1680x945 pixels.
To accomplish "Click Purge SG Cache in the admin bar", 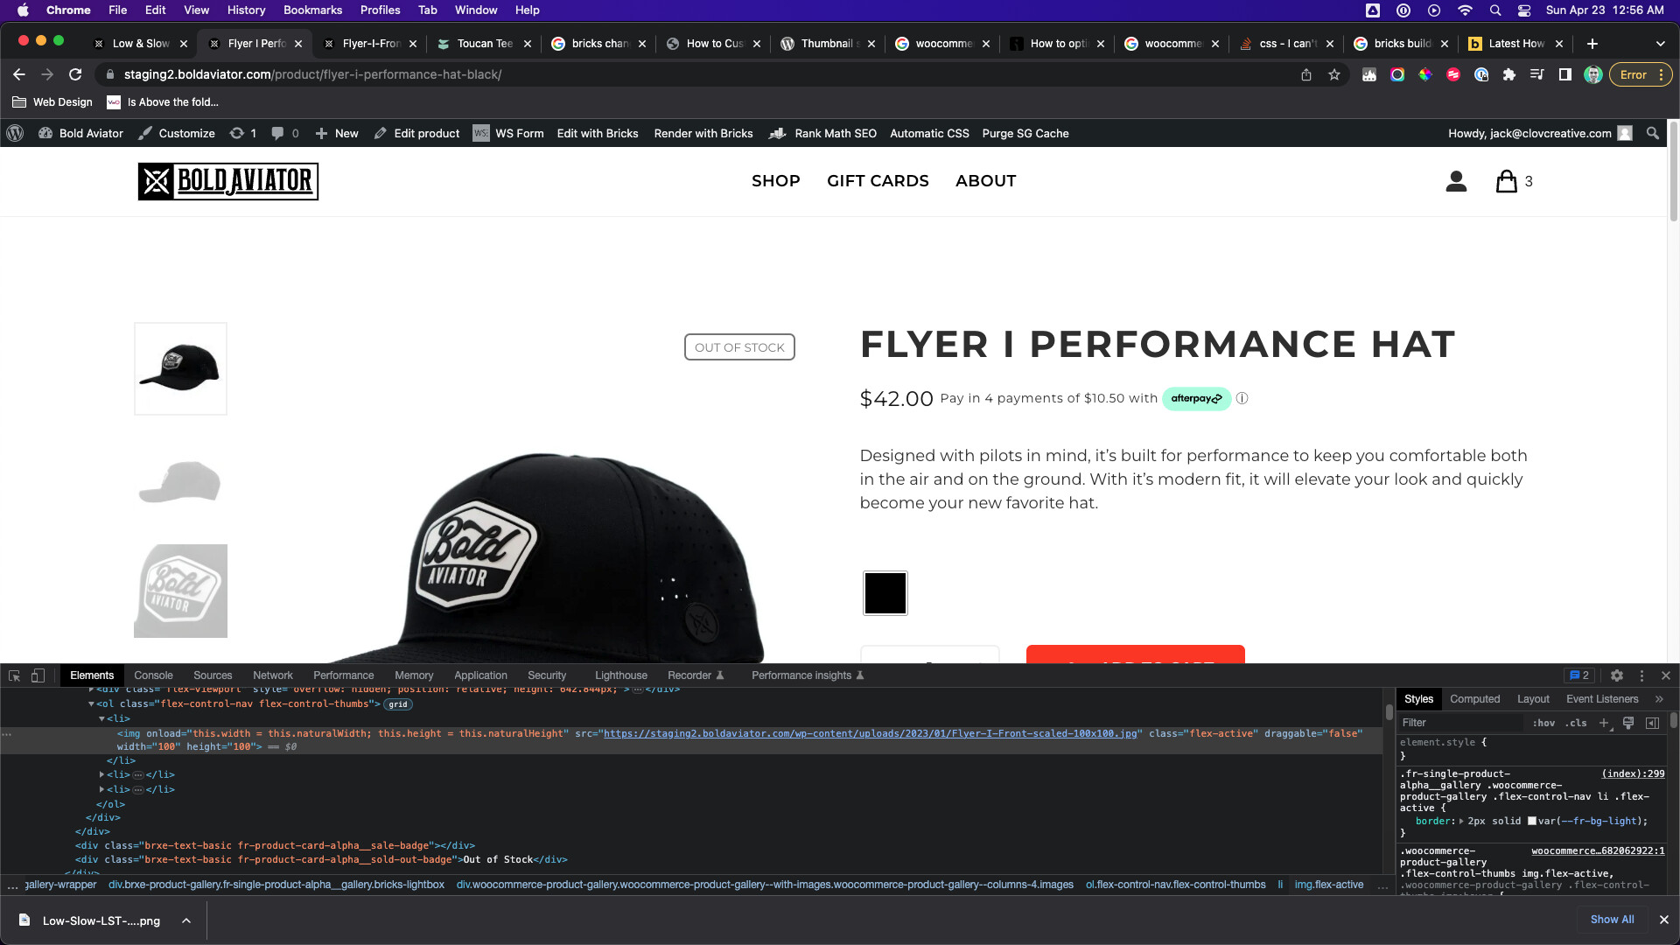I will 1025,133.
